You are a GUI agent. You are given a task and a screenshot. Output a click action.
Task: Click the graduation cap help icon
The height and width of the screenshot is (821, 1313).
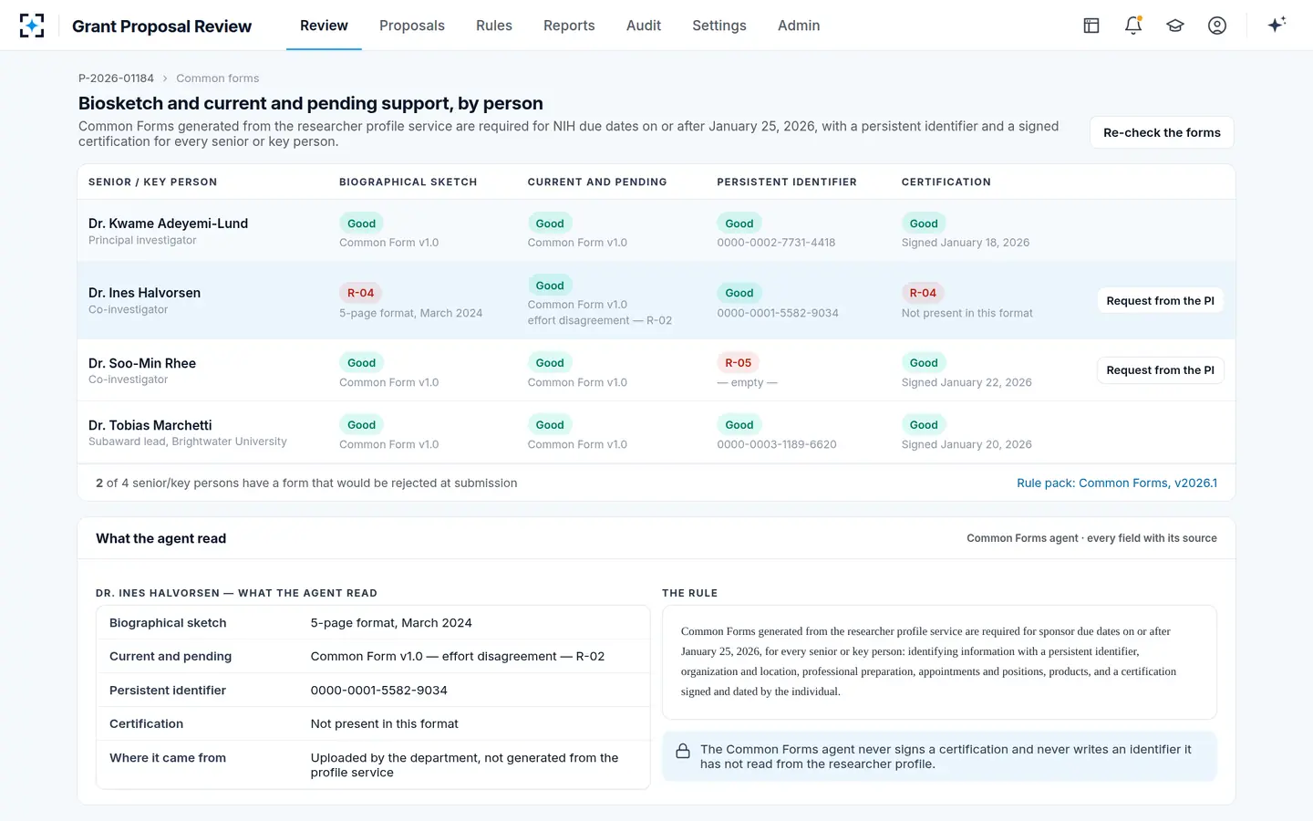[x=1175, y=26]
